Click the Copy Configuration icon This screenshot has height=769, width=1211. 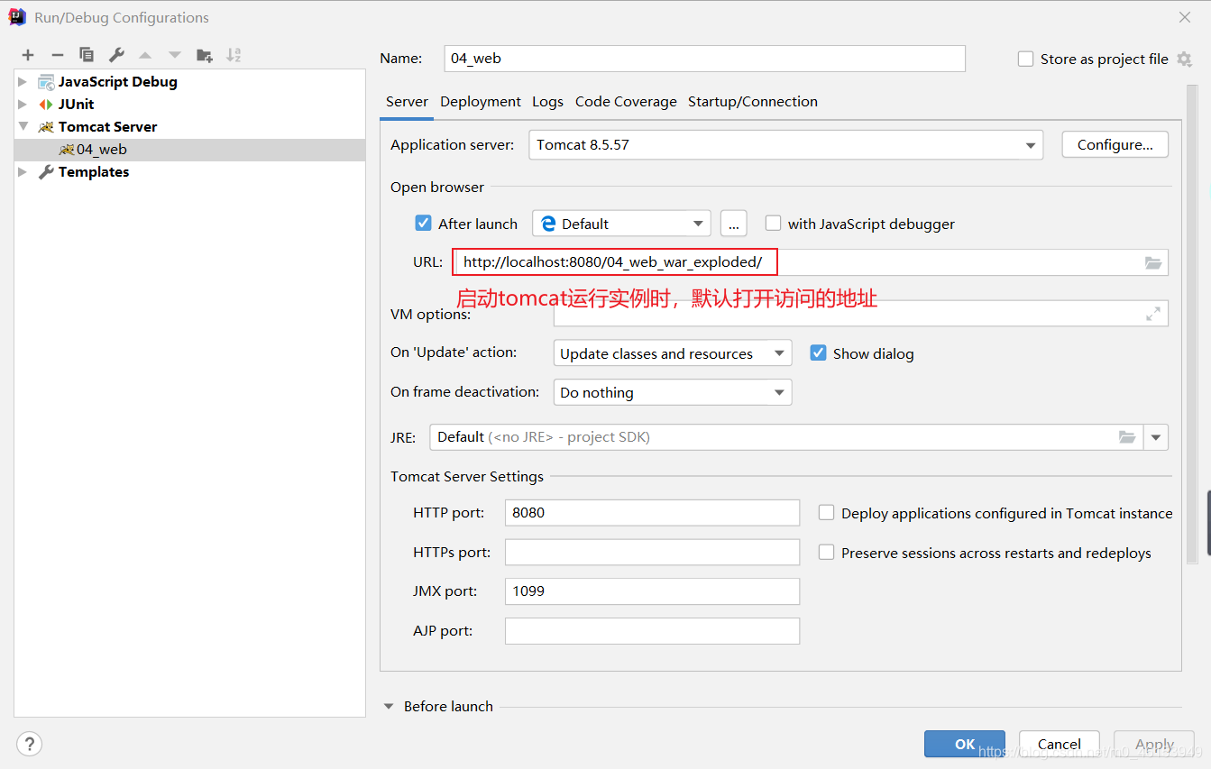[x=87, y=55]
